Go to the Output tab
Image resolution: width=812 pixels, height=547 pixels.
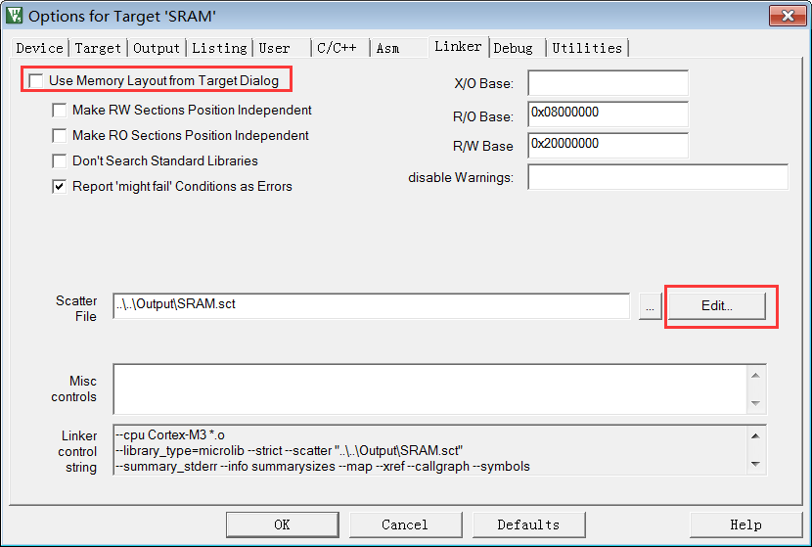(156, 48)
